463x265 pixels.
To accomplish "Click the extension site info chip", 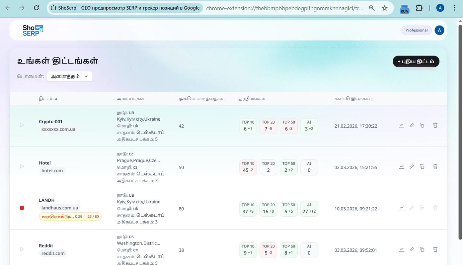I will click(125, 8).
